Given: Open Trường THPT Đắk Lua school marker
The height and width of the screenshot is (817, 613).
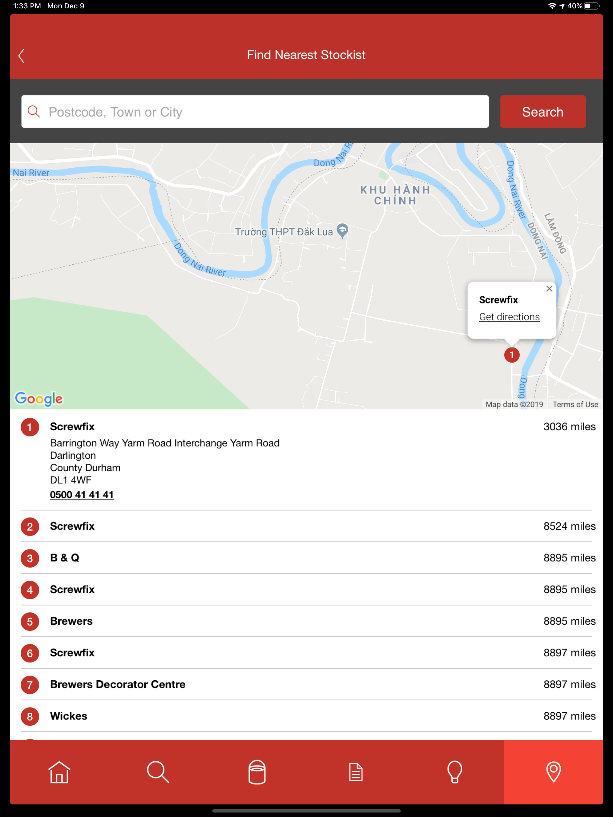Looking at the screenshot, I should click(342, 231).
